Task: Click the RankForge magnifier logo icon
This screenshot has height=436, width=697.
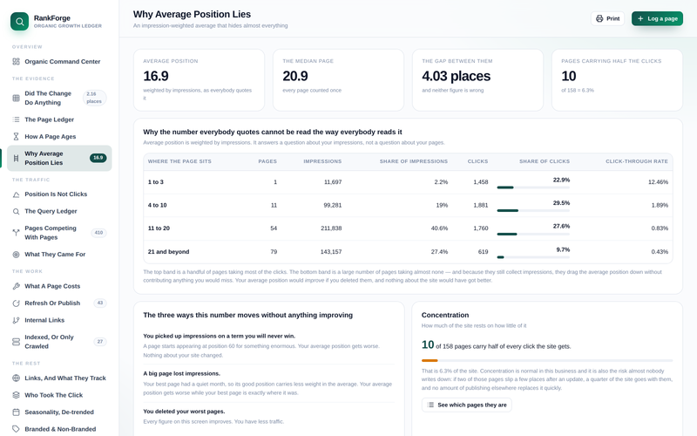Action: click(19, 21)
